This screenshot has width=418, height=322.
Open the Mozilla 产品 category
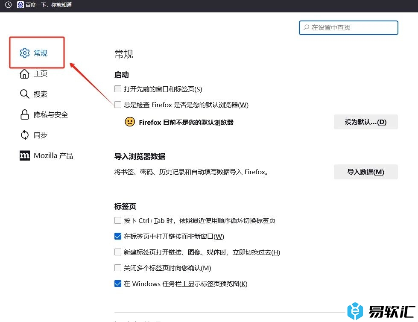pyautogui.click(x=47, y=156)
